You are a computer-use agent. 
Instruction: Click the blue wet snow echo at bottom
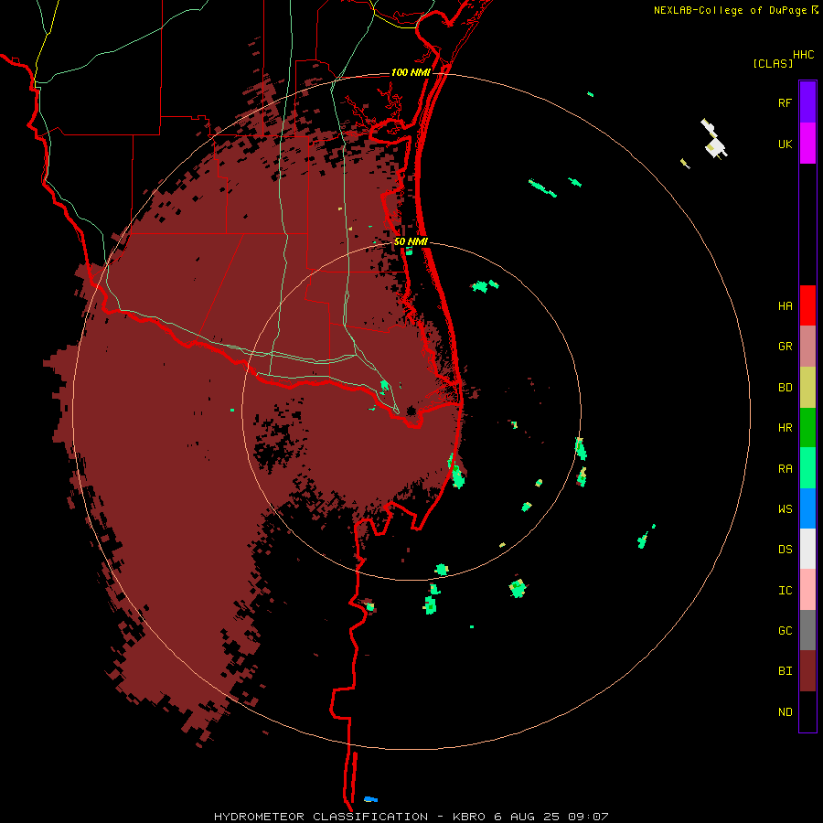point(370,799)
